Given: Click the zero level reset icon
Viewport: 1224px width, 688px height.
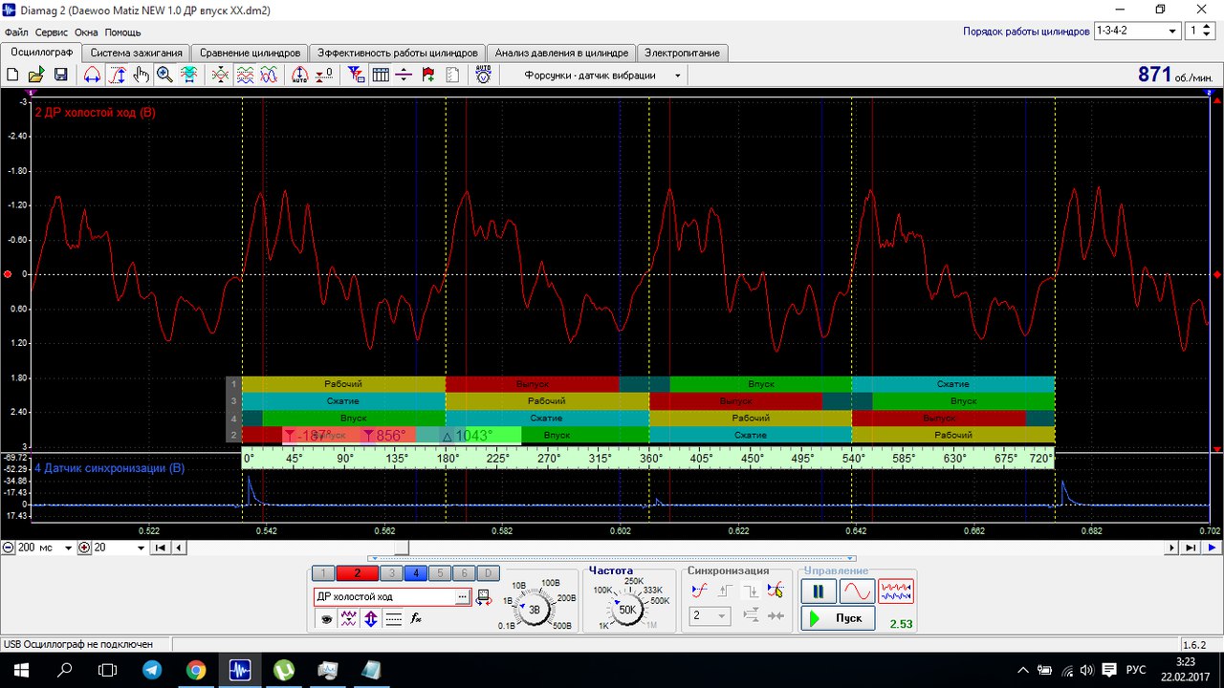Looking at the screenshot, I should [x=324, y=75].
